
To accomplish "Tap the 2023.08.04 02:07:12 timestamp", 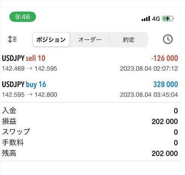I will coord(149,68).
